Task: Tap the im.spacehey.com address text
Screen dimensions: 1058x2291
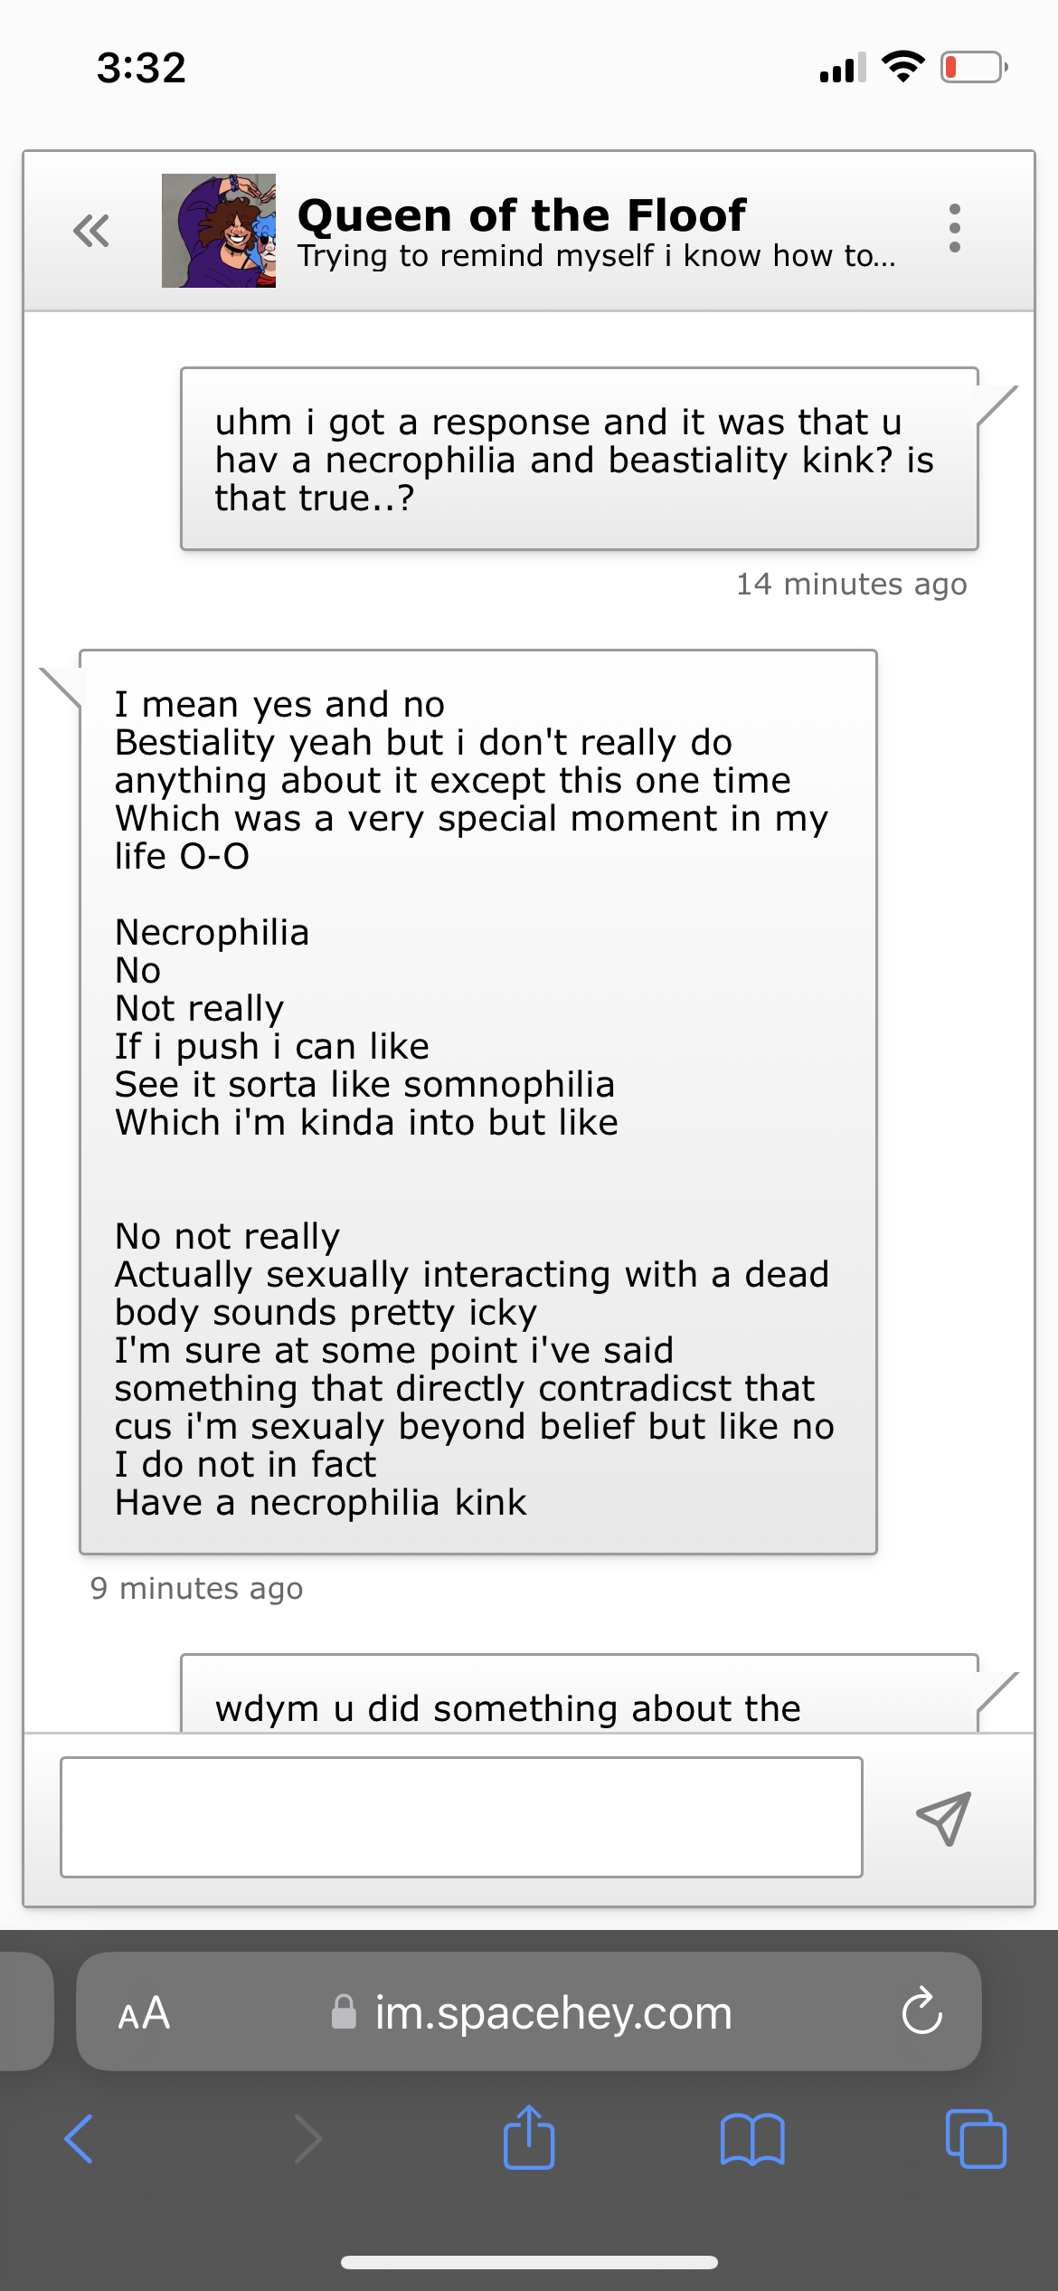Action: tap(553, 2013)
